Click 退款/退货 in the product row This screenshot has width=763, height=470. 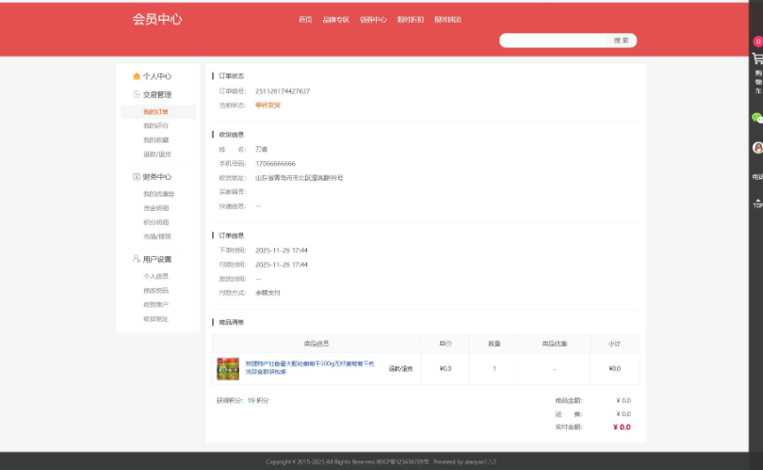(x=400, y=369)
